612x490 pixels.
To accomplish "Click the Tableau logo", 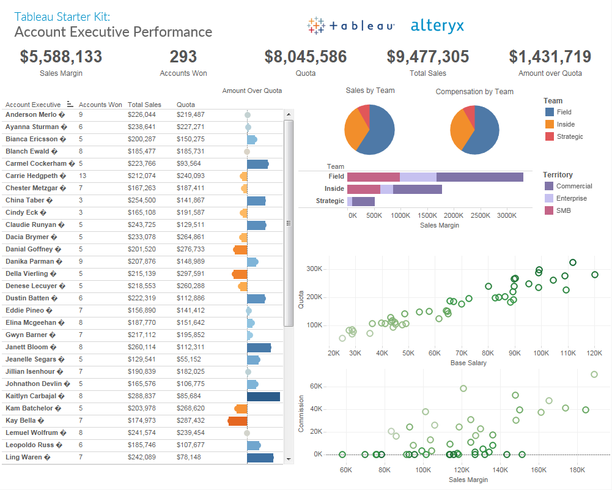I will click(x=350, y=26).
